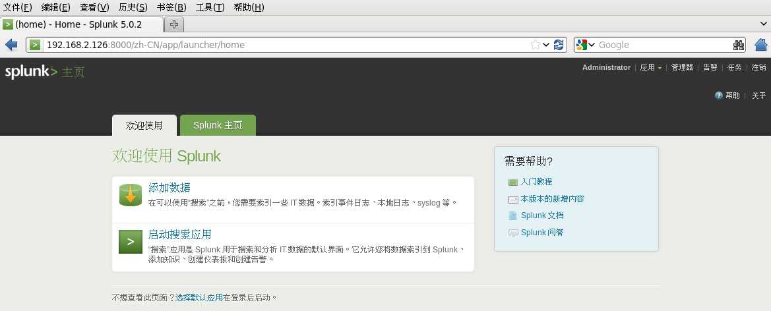Open the 编辑(E) menu

tap(55, 7)
